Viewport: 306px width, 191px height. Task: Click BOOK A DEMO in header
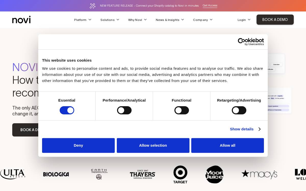pos(275,20)
